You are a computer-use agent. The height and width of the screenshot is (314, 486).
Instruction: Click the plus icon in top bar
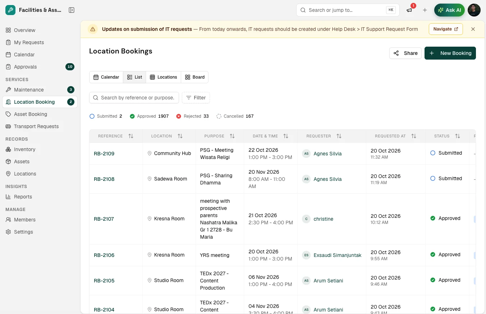(x=425, y=10)
